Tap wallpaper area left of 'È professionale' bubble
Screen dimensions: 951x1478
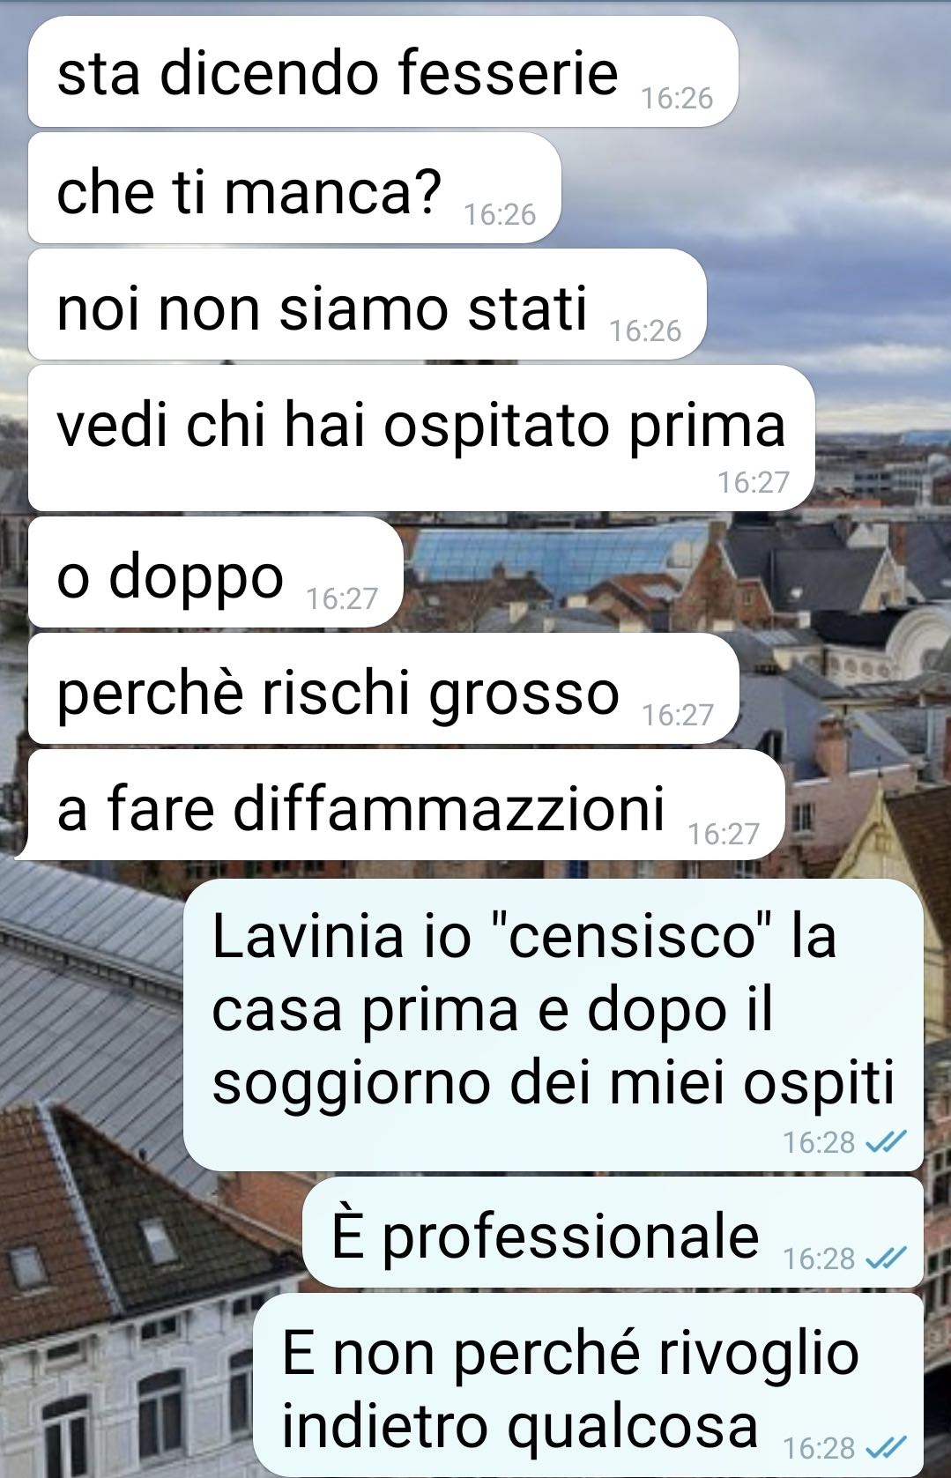tap(150, 1232)
